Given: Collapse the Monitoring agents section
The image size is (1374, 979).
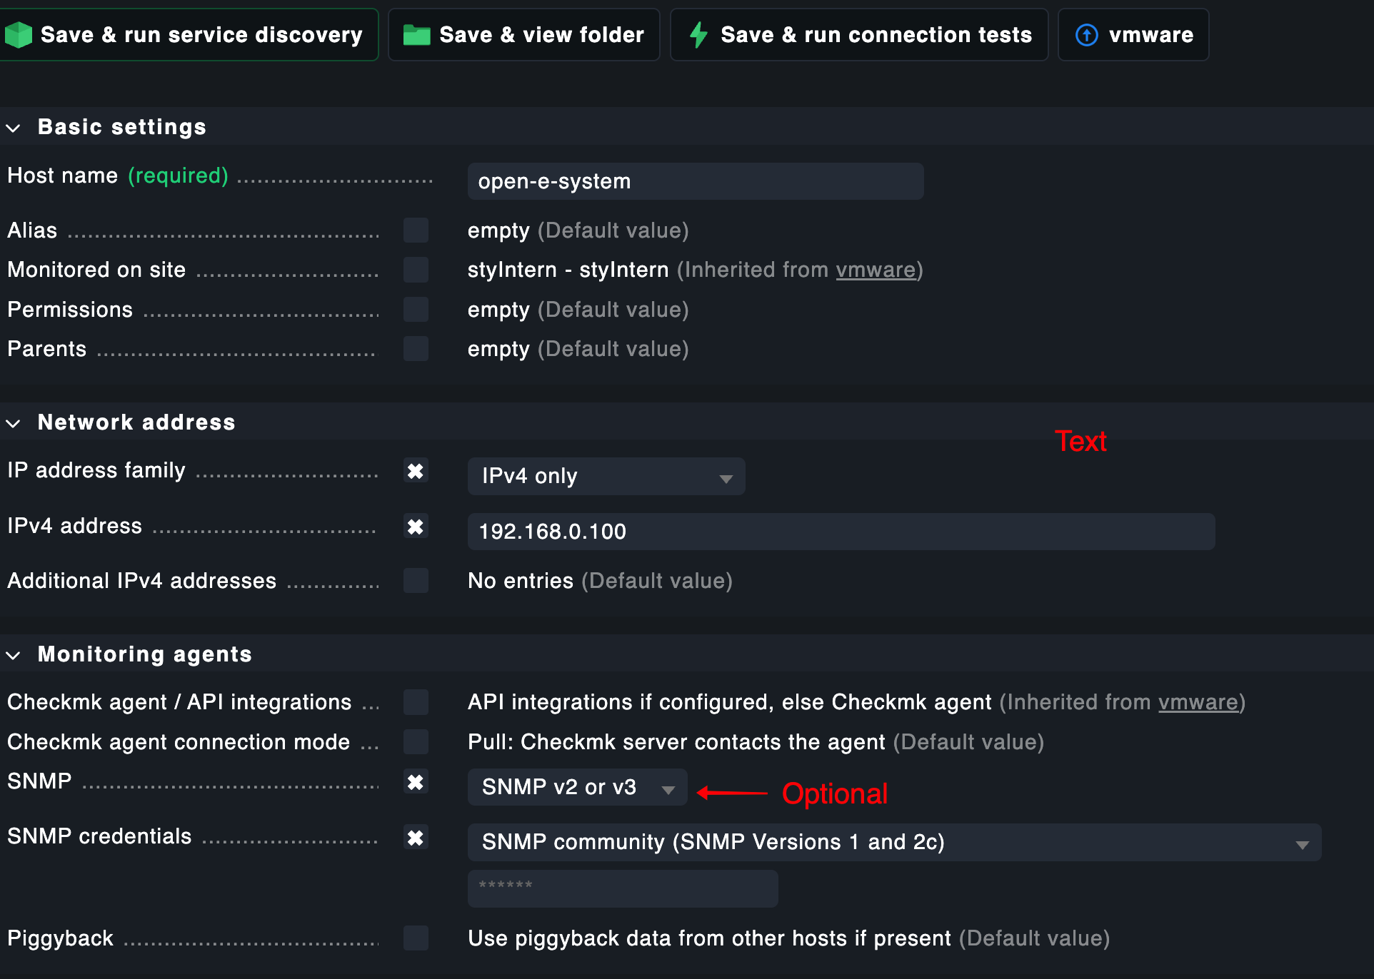Looking at the screenshot, I should 14,655.
